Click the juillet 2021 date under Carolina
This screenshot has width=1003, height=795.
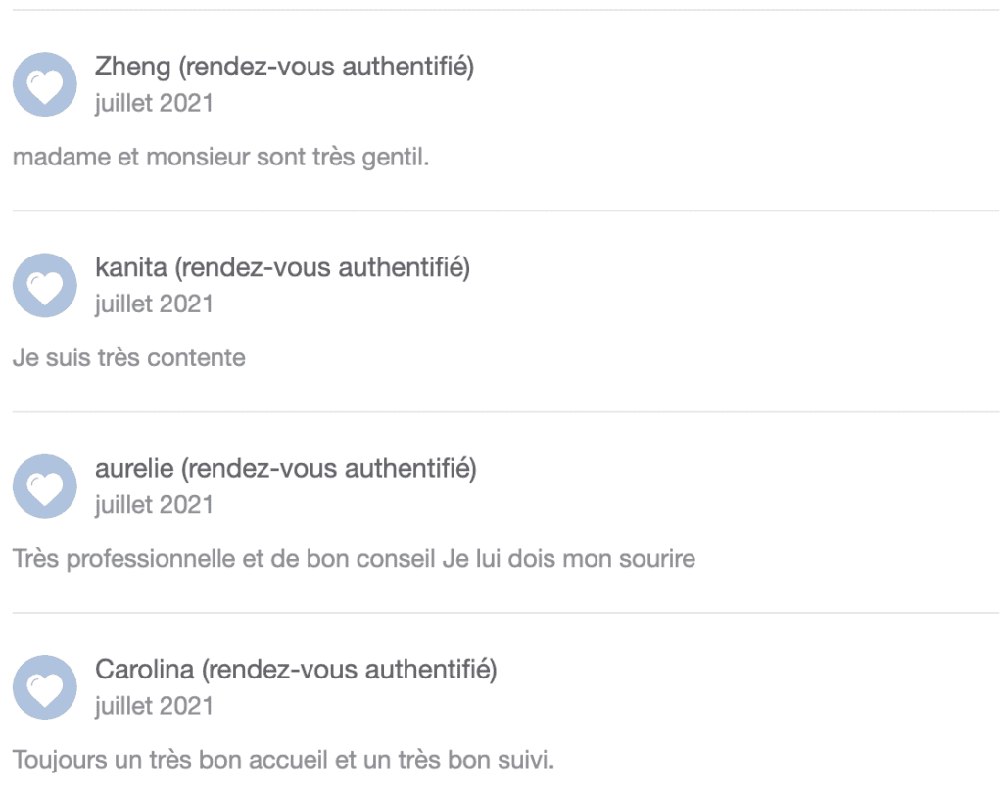coord(154,706)
